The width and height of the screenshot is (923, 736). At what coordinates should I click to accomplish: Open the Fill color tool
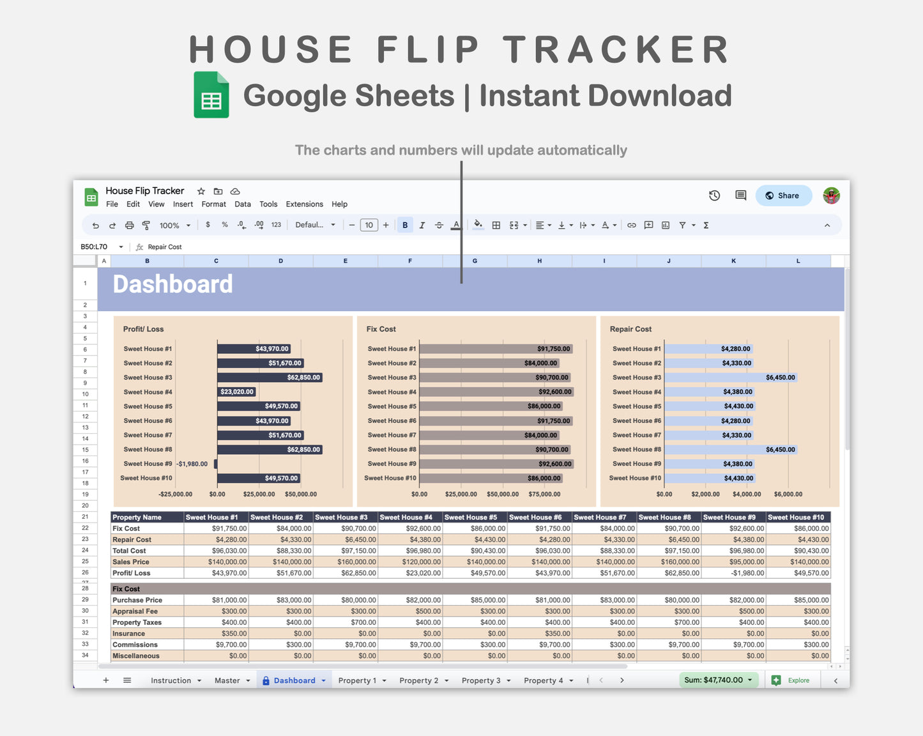[x=478, y=225]
